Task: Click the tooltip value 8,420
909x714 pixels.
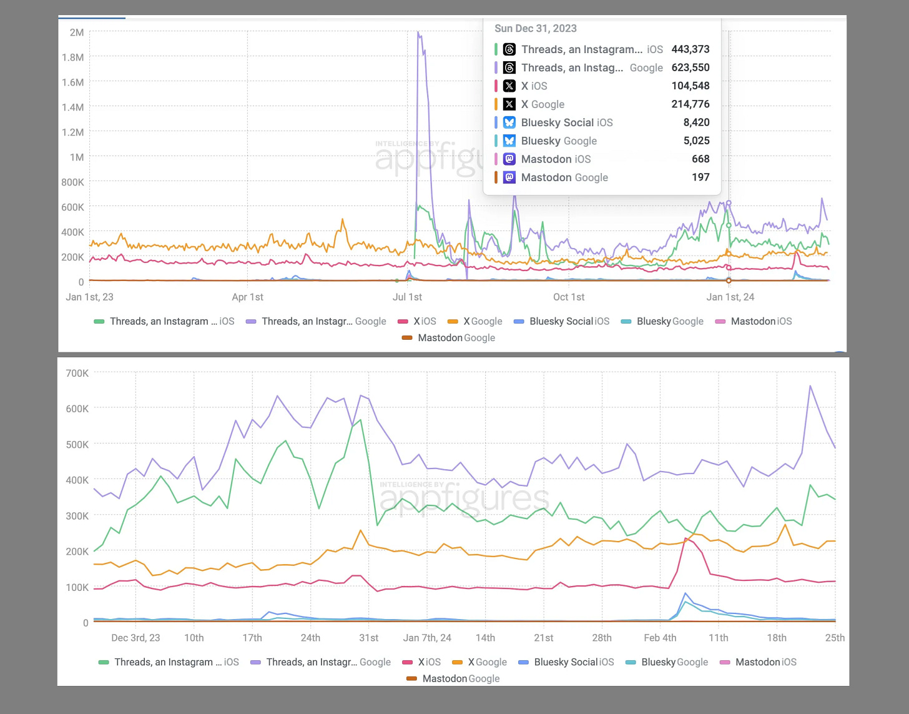Action: [x=697, y=122]
